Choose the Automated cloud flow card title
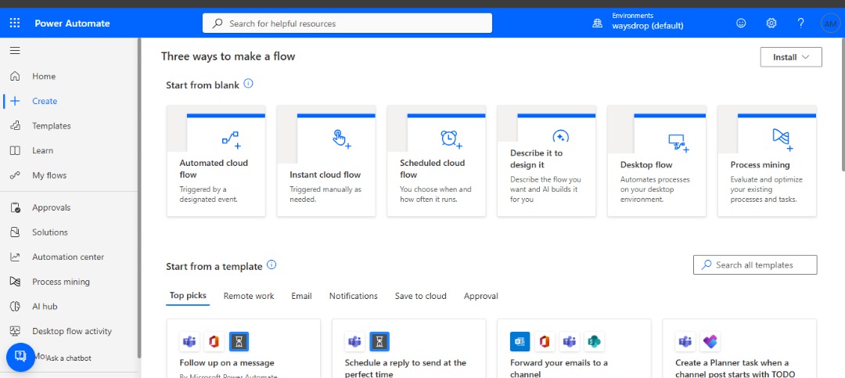This screenshot has height=378, width=845. pos(214,169)
